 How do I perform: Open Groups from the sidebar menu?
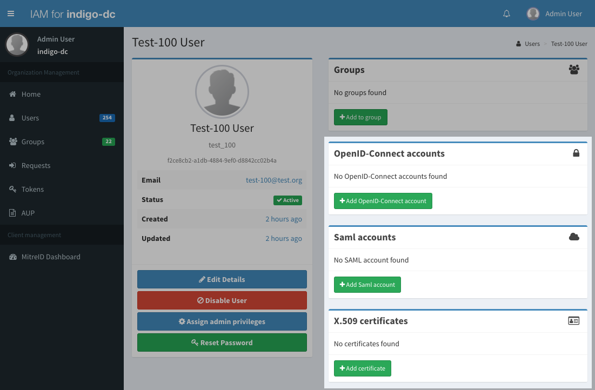coord(32,142)
